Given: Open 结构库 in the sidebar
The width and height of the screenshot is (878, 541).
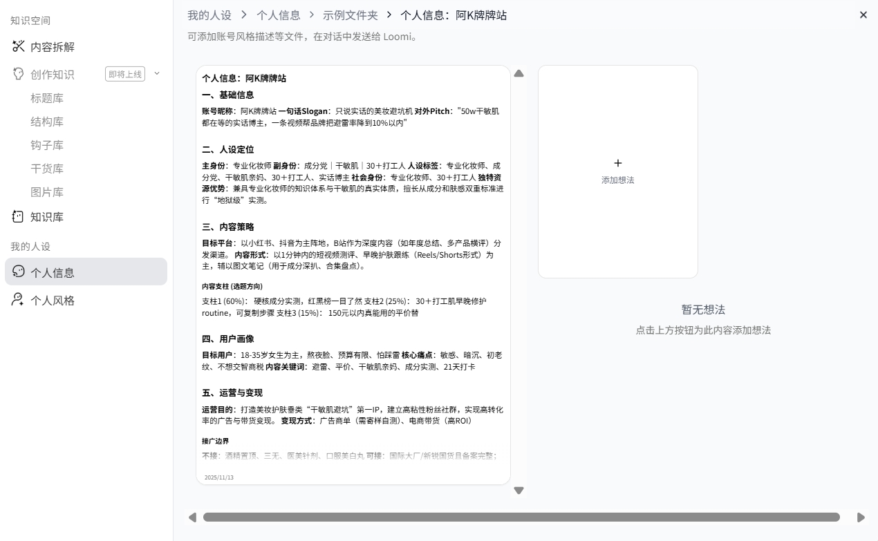Looking at the screenshot, I should click(47, 122).
